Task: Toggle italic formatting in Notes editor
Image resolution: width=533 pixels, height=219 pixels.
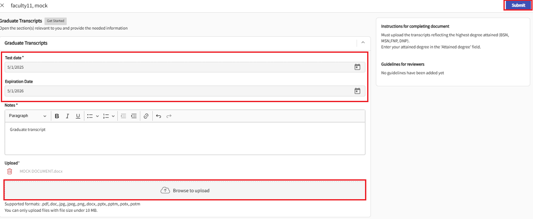Action: 68,116
